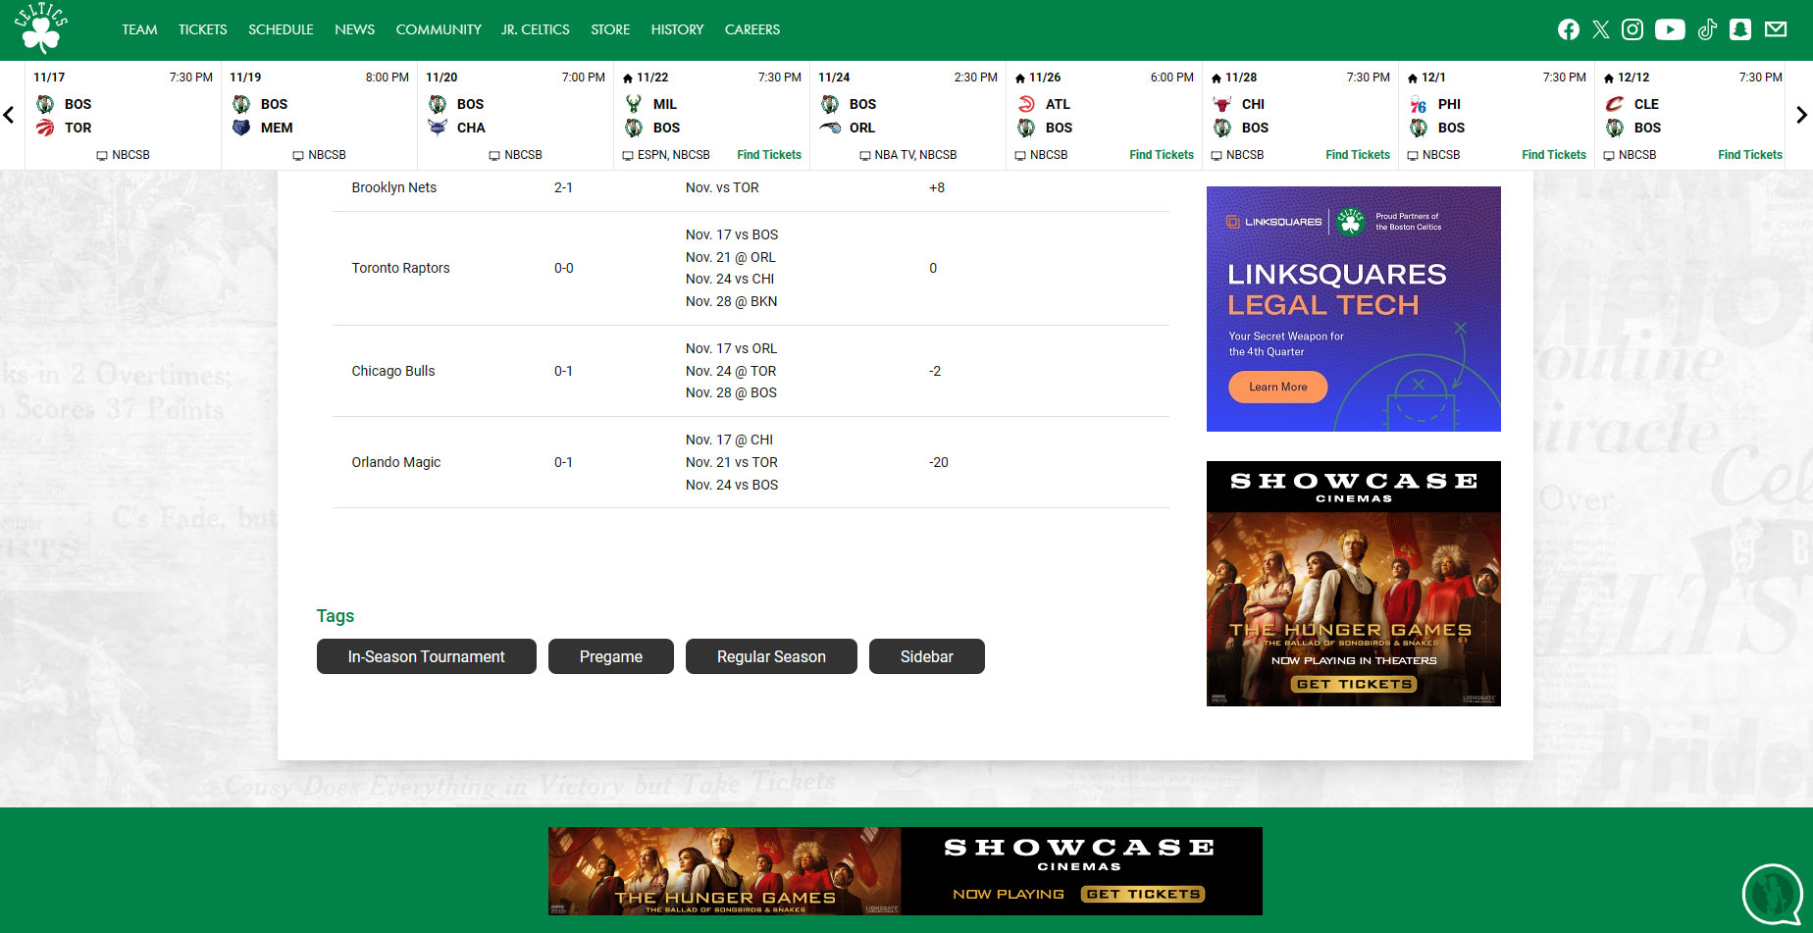This screenshot has height=933, width=1813.
Task: Click the Showcase Cinemas Hunger Games sidebar ad
Action: pos(1353,584)
